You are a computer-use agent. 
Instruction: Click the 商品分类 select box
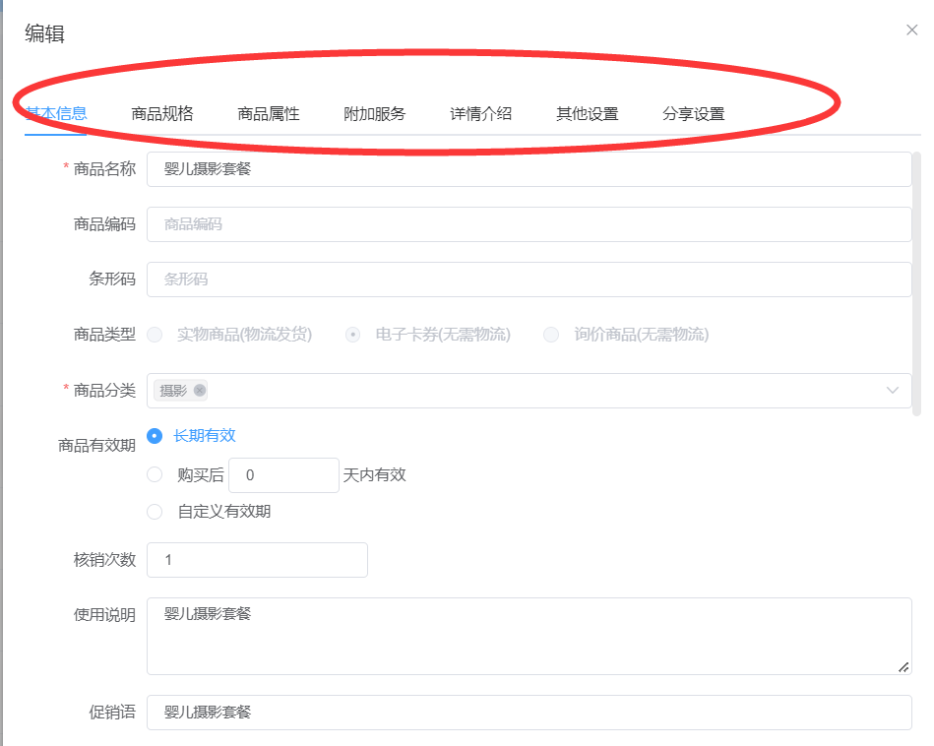pos(529,391)
